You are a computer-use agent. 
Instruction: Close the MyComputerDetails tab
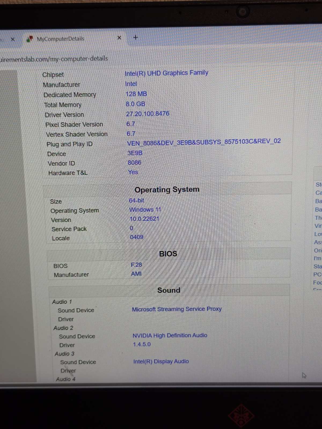119,38
